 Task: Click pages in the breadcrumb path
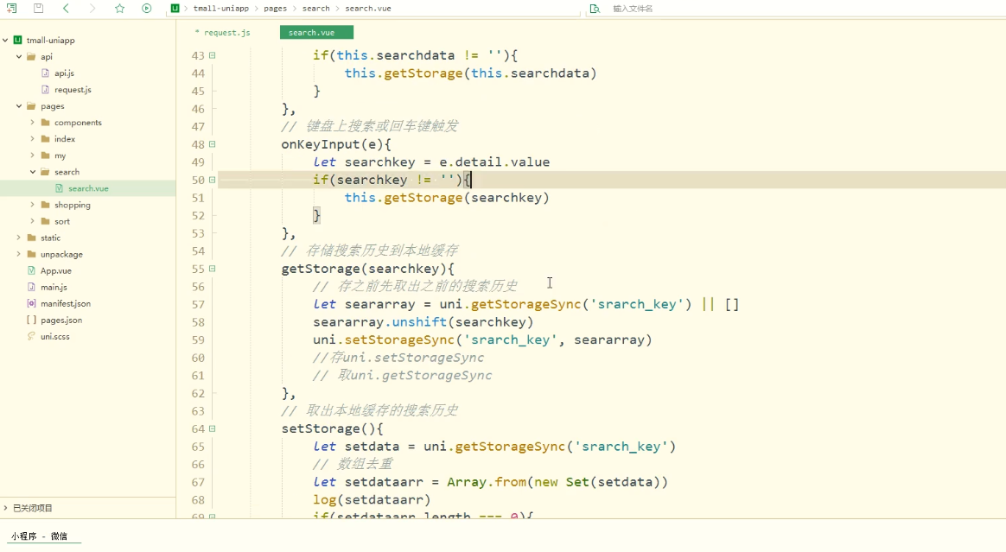275,9
